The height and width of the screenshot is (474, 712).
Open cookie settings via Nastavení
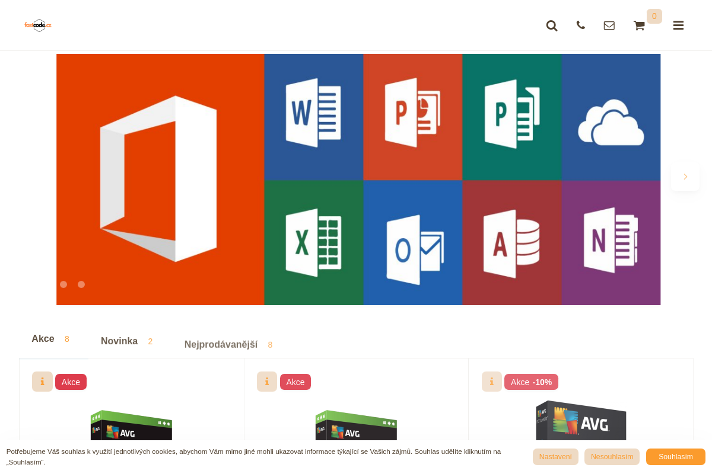point(555,457)
